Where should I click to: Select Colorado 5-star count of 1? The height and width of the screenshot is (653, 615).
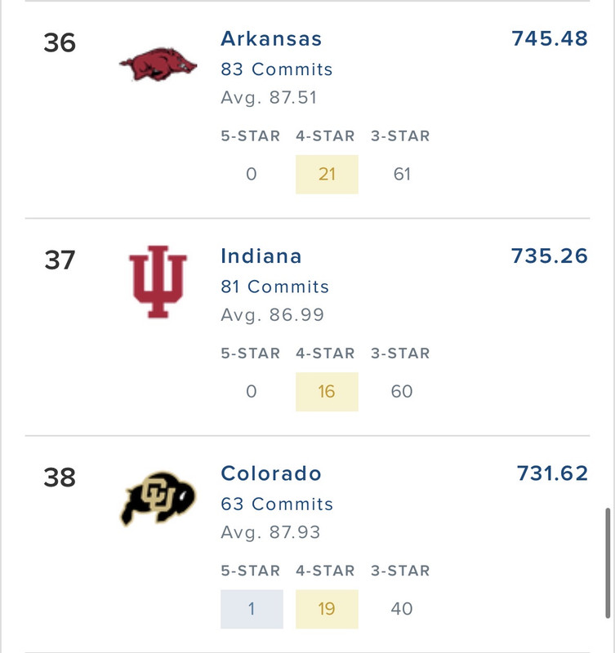click(x=252, y=609)
